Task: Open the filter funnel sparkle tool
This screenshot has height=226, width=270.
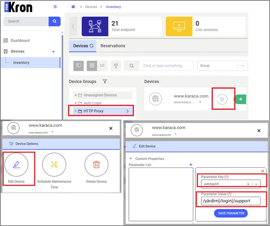Action: 116,66
